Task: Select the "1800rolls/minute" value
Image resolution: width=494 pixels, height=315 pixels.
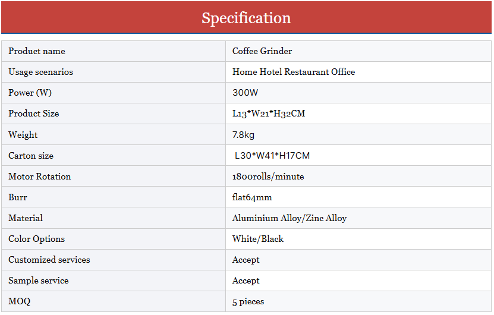Action: pyautogui.click(x=268, y=177)
